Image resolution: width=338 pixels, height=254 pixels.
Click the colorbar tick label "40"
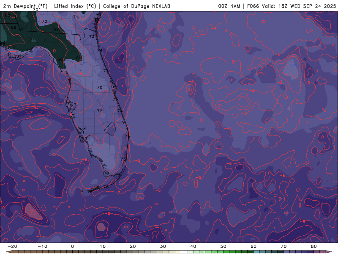click(193, 246)
